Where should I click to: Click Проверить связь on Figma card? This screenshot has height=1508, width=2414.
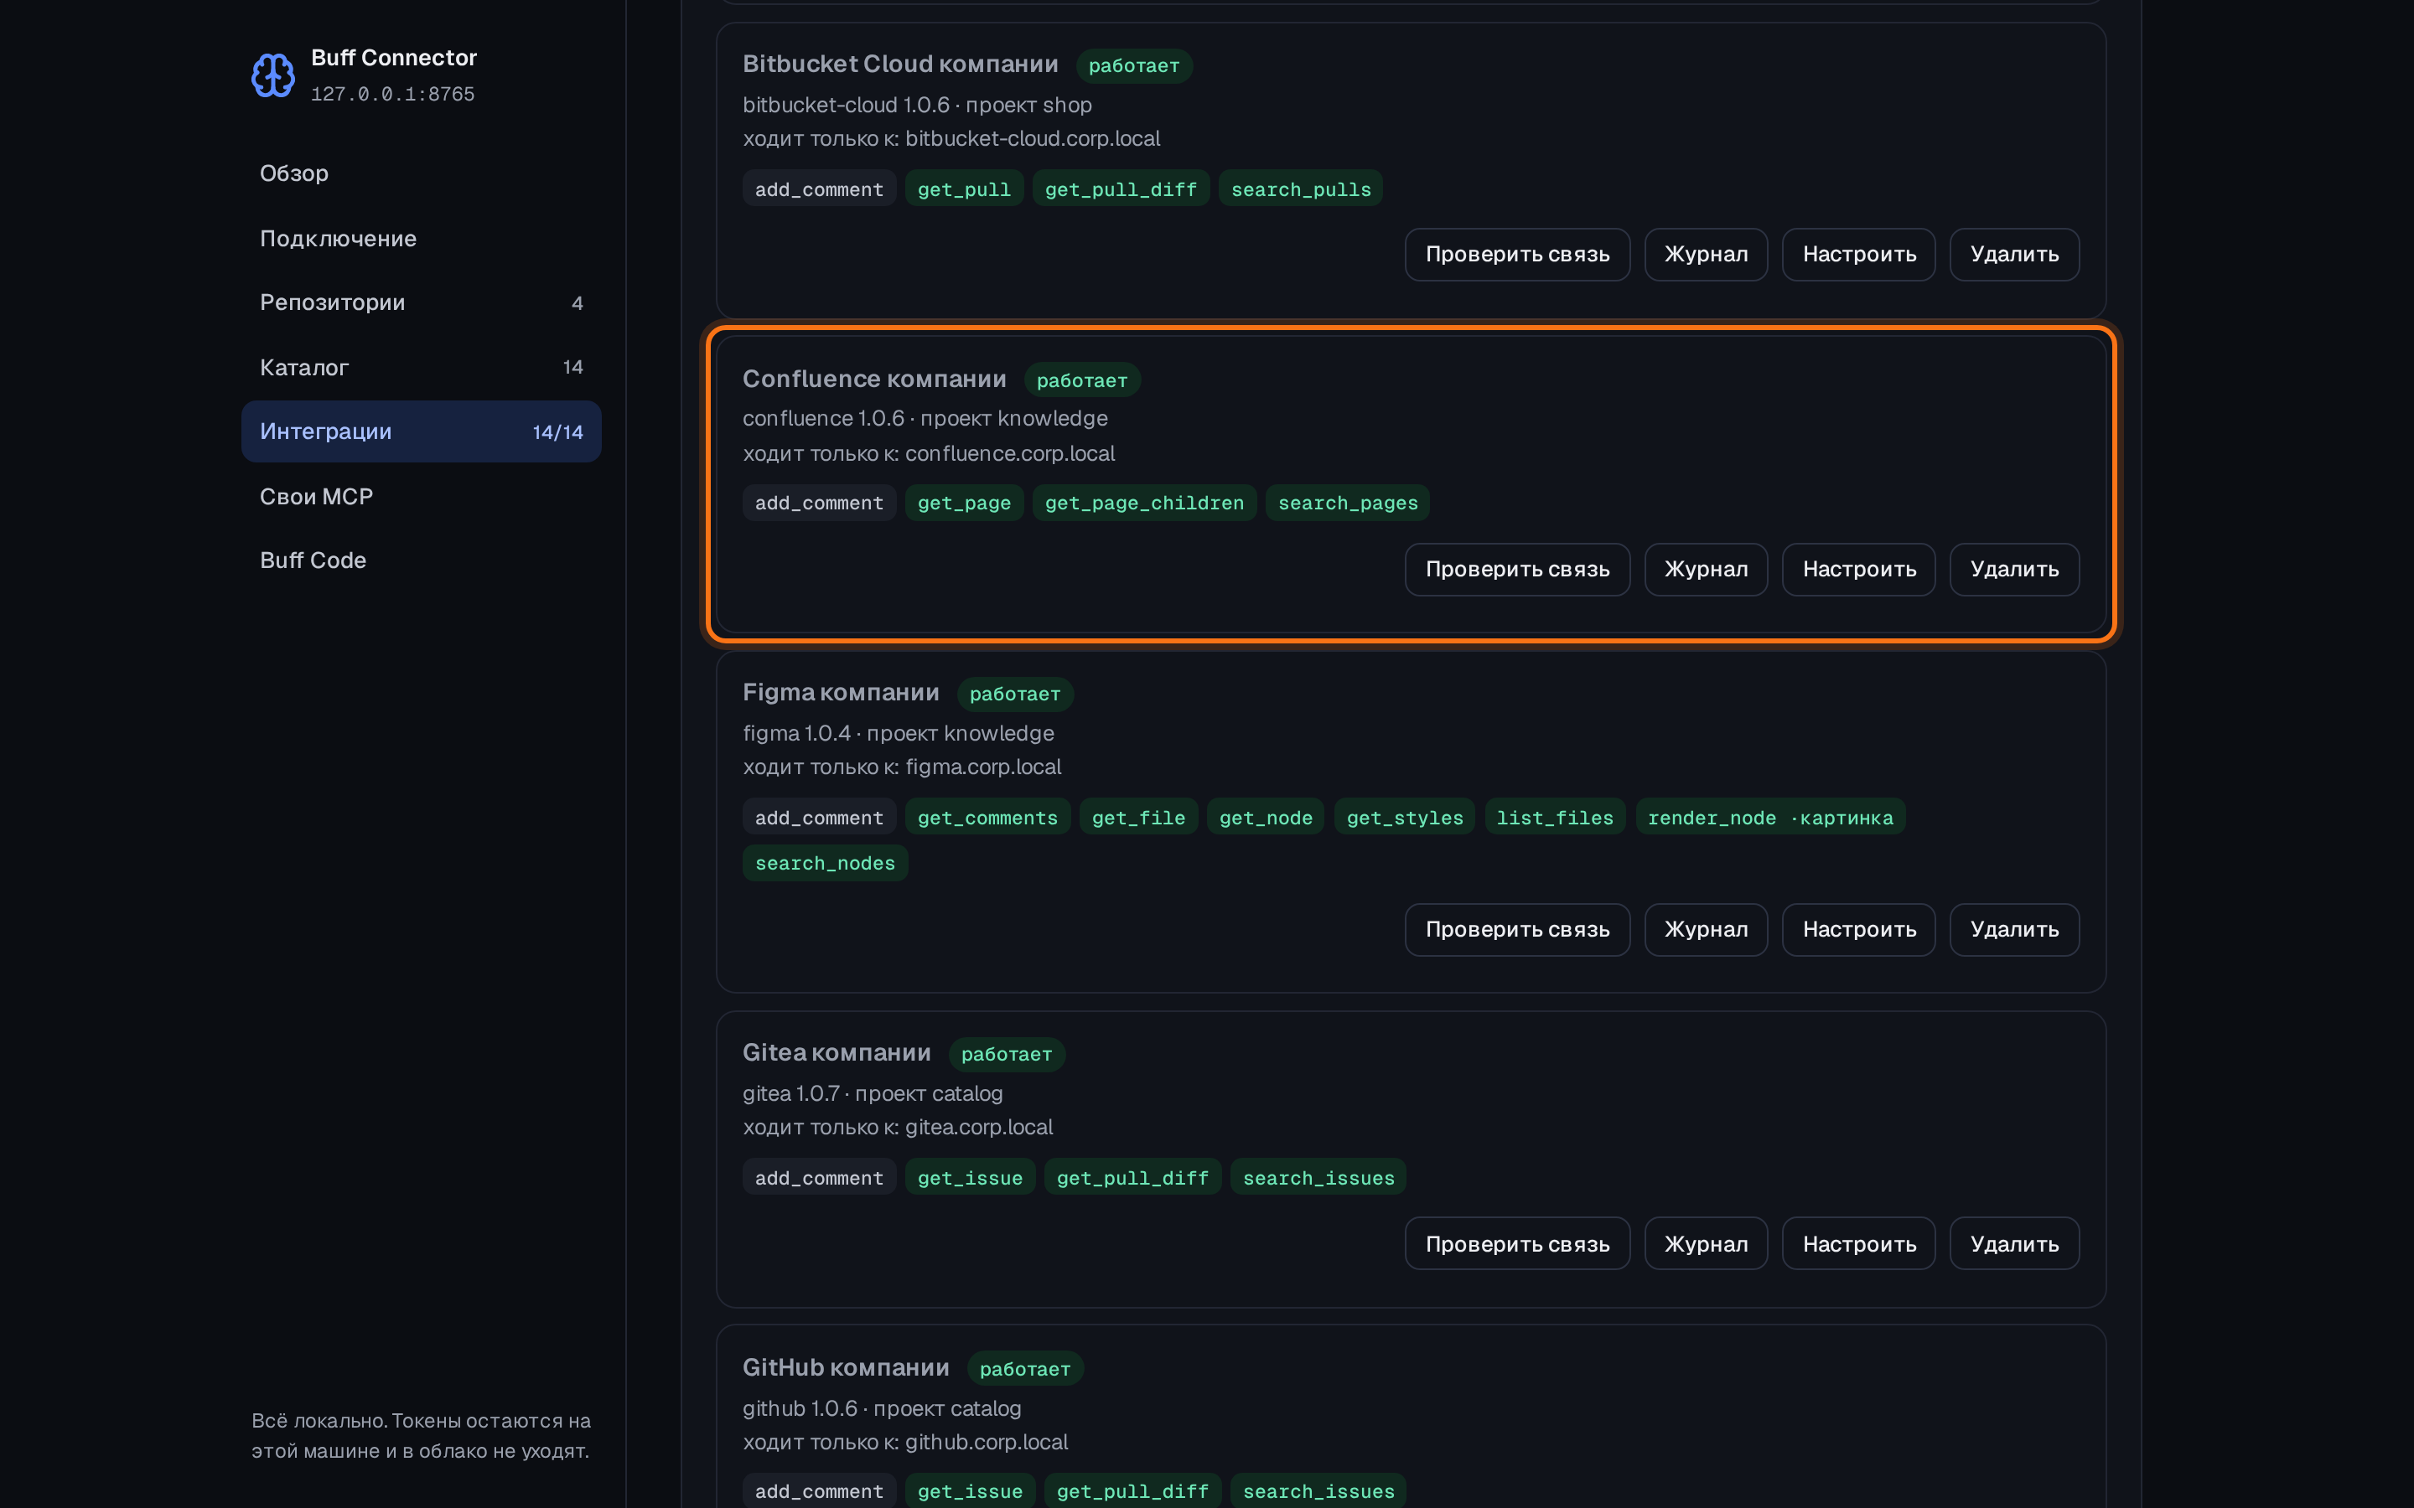[1517, 930]
